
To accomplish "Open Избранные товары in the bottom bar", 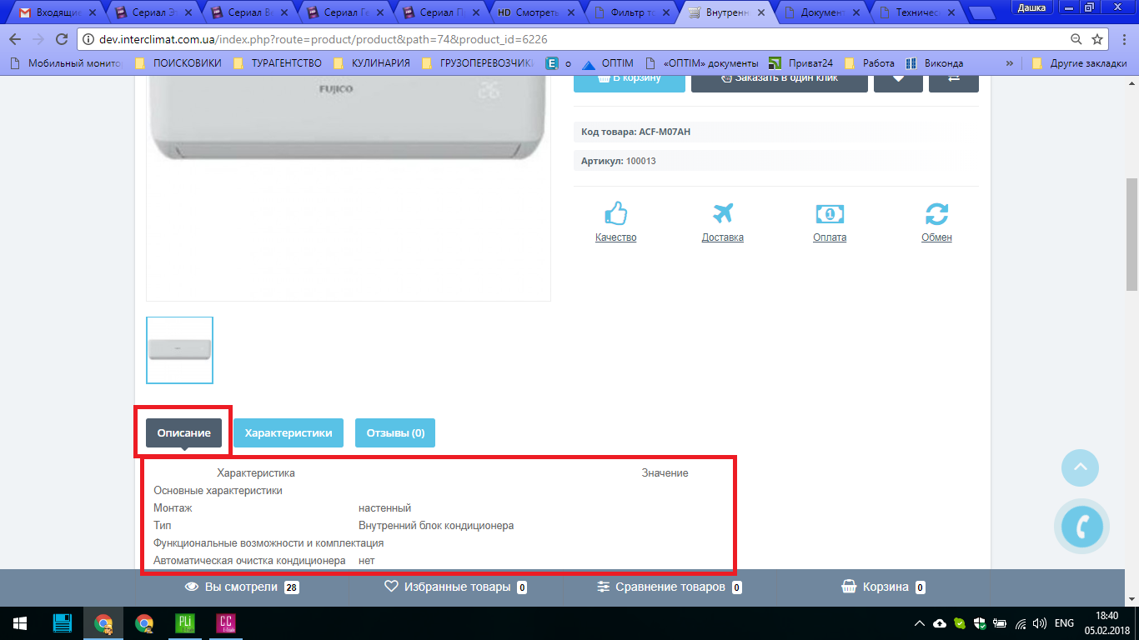I will pos(456,587).
